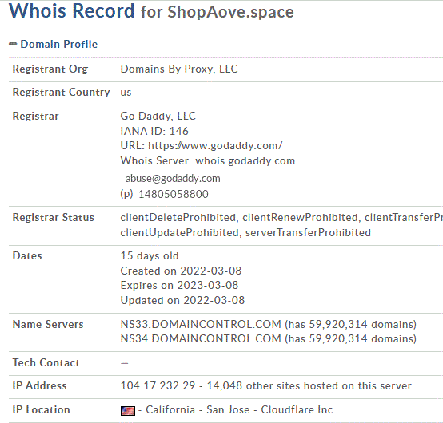This screenshot has width=443, height=423.
Task: Click the whois.godaddy.com server text
Action: pyautogui.click(x=245, y=160)
